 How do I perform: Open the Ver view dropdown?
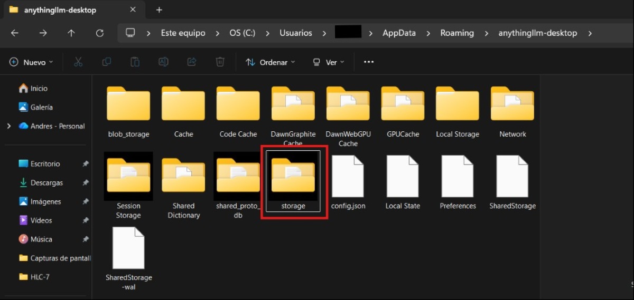tap(328, 62)
